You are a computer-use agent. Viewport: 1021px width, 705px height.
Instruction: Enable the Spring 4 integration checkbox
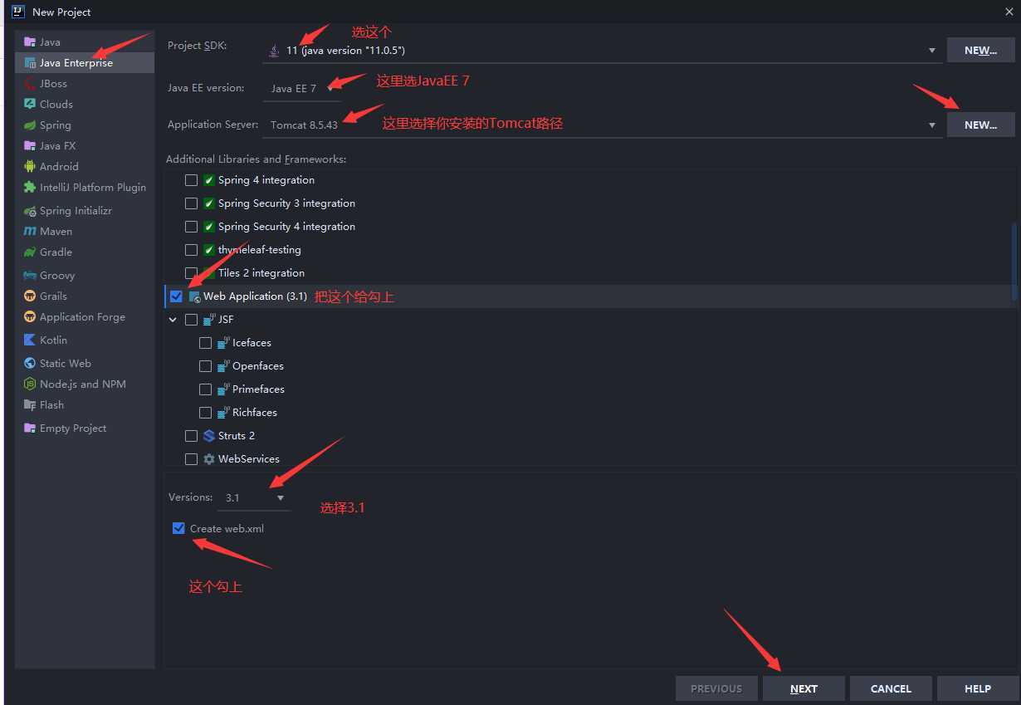191,180
